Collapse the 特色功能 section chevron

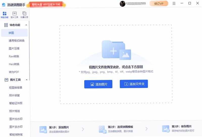point(26,25)
